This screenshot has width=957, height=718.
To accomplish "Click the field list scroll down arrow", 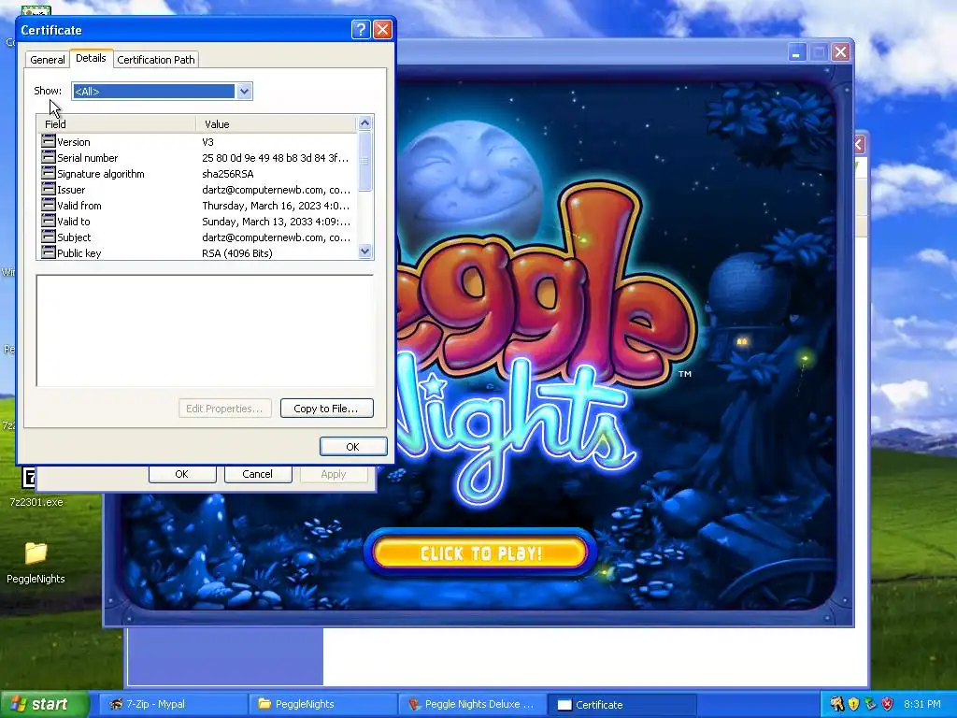I will (365, 251).
